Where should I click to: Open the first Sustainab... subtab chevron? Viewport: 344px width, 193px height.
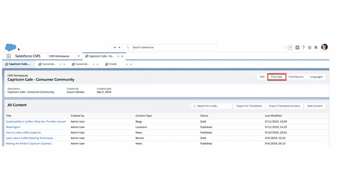[60, 64]
